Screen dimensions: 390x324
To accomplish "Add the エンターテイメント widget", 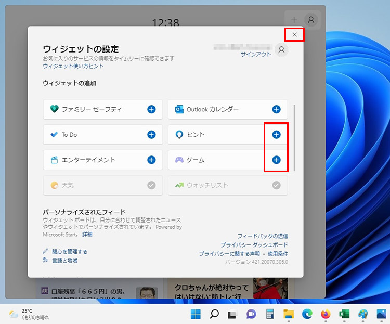I will [151, 160].
